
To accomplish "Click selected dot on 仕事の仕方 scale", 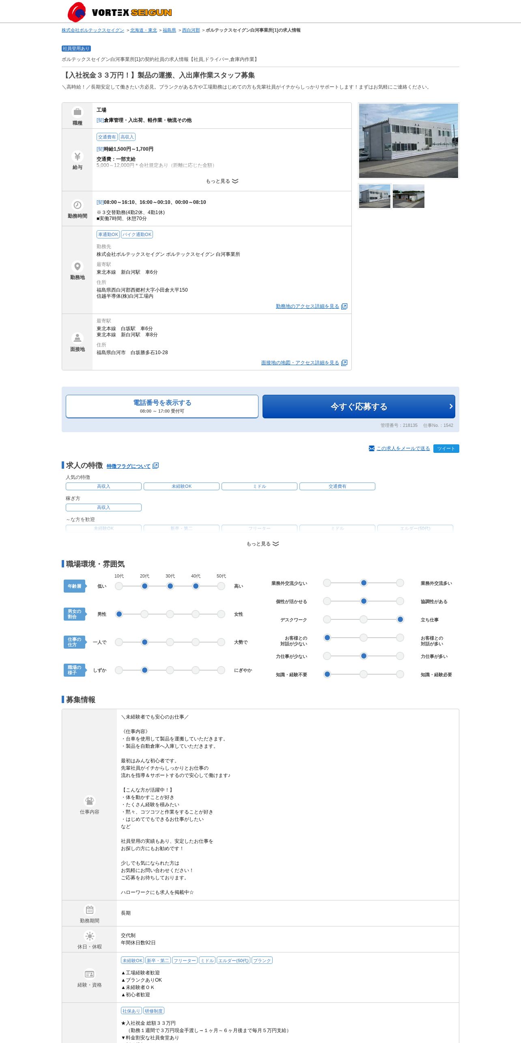I will pyautogui.click(x=144, y=642).
